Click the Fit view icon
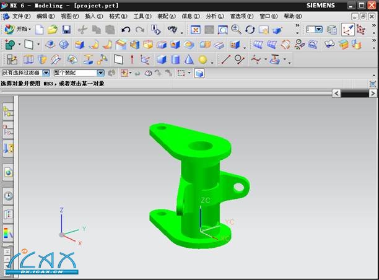The image size is (379, 280). [195, 30]
